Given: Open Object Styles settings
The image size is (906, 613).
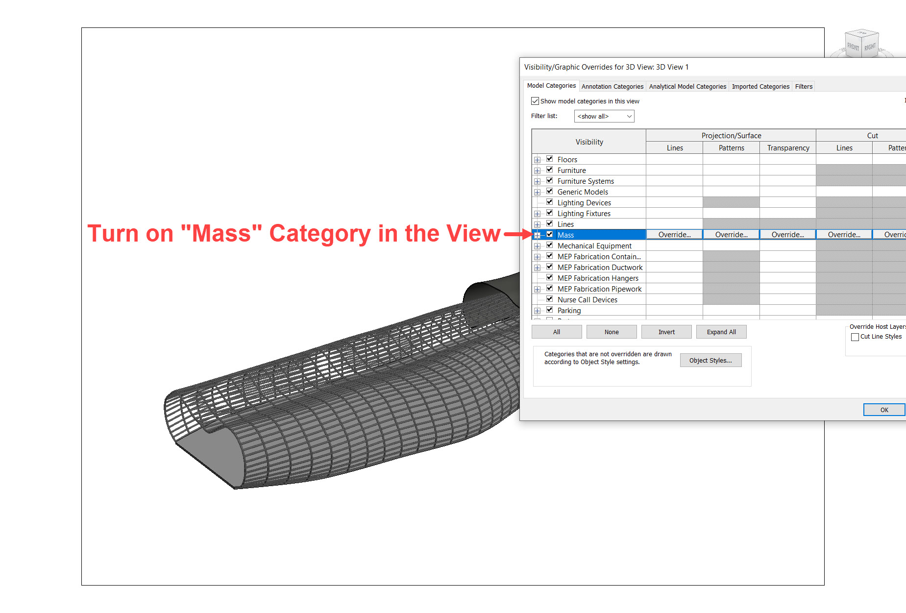Looking at the screenshot, I should (710, 360).
